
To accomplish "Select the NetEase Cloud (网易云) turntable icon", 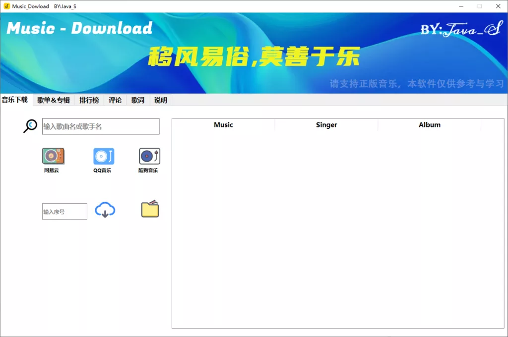I will point(53,156).
